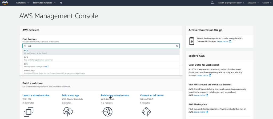Image resolution: width=273 pixels, height=119 pixels.
Task: Click external-link icon under AWS Marketplace
Action: (207, 112)
